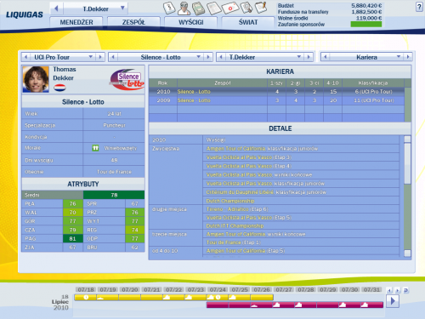
Task: Select next competition right of UCI Pro Tour
Action: tap(100, 57)
